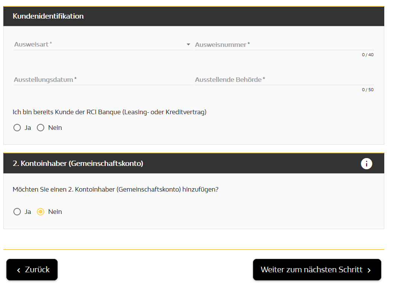The height and width of the screenshot is (289, 417).
Task: Select Nein for existing RCI Banque customer
Action: [41, 128]
